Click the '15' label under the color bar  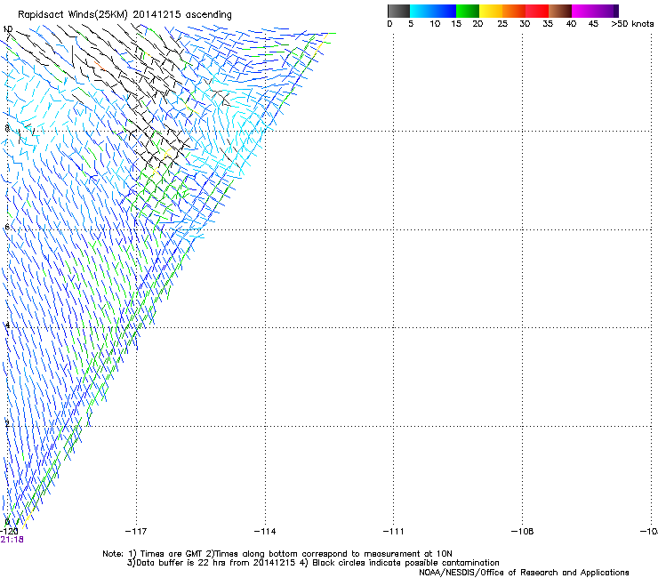click(x=456, y=24)
